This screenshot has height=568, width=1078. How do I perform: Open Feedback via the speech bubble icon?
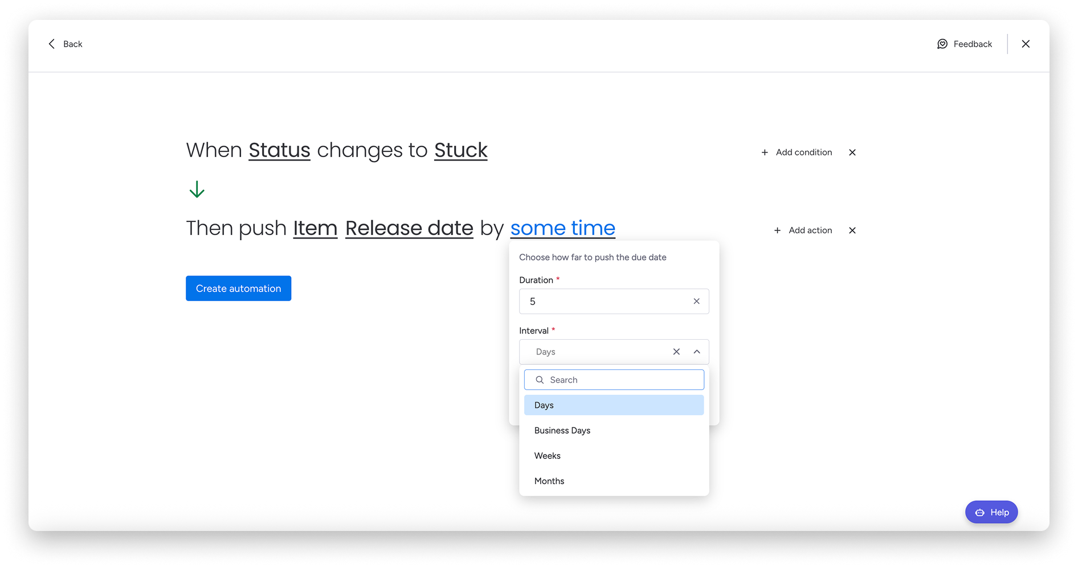(x=942, y=44)
